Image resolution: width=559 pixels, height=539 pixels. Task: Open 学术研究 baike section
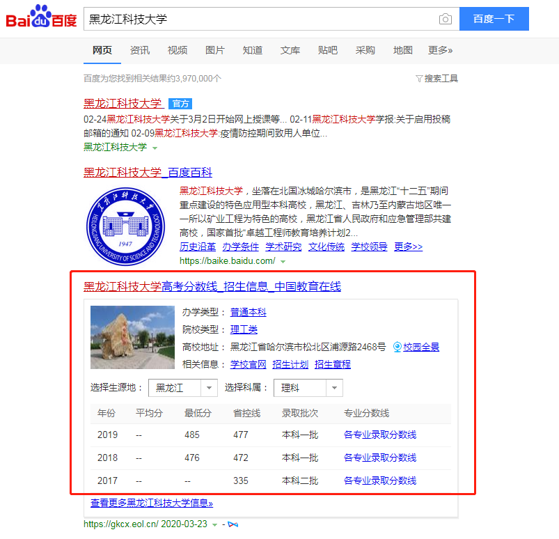pos(283,247)
